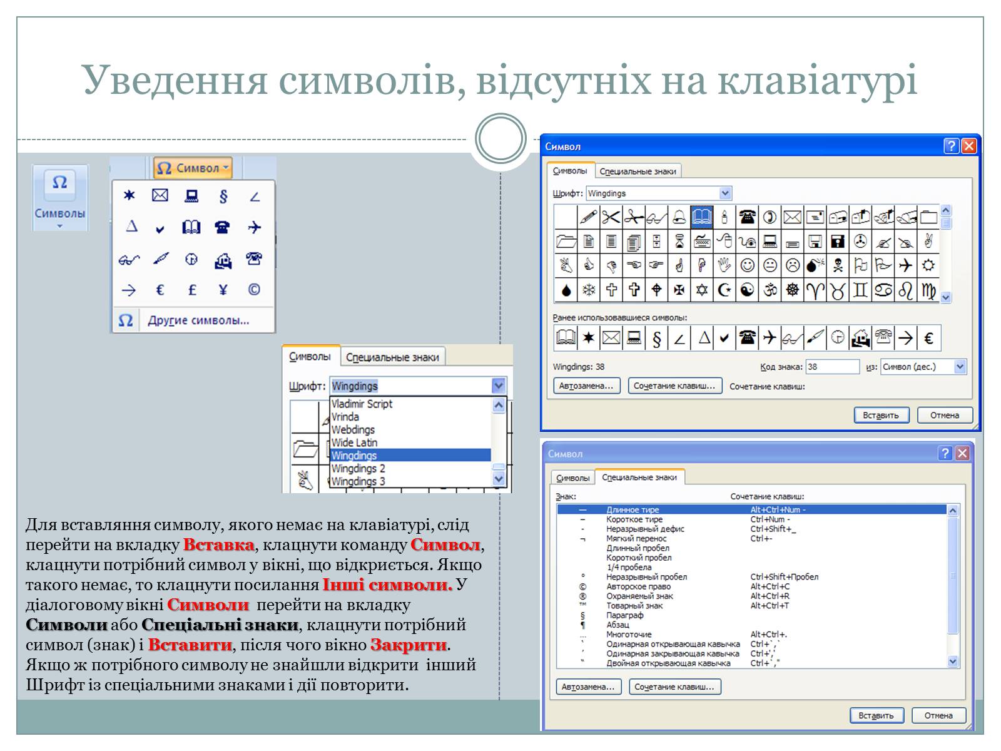Pick the envelope symbol in dropdown gallery
Viewport: 1001px width, 751px height.
point(160,196)
